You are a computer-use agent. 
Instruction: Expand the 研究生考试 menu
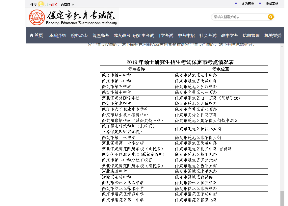pyautogui.click(x=143, y=35)
